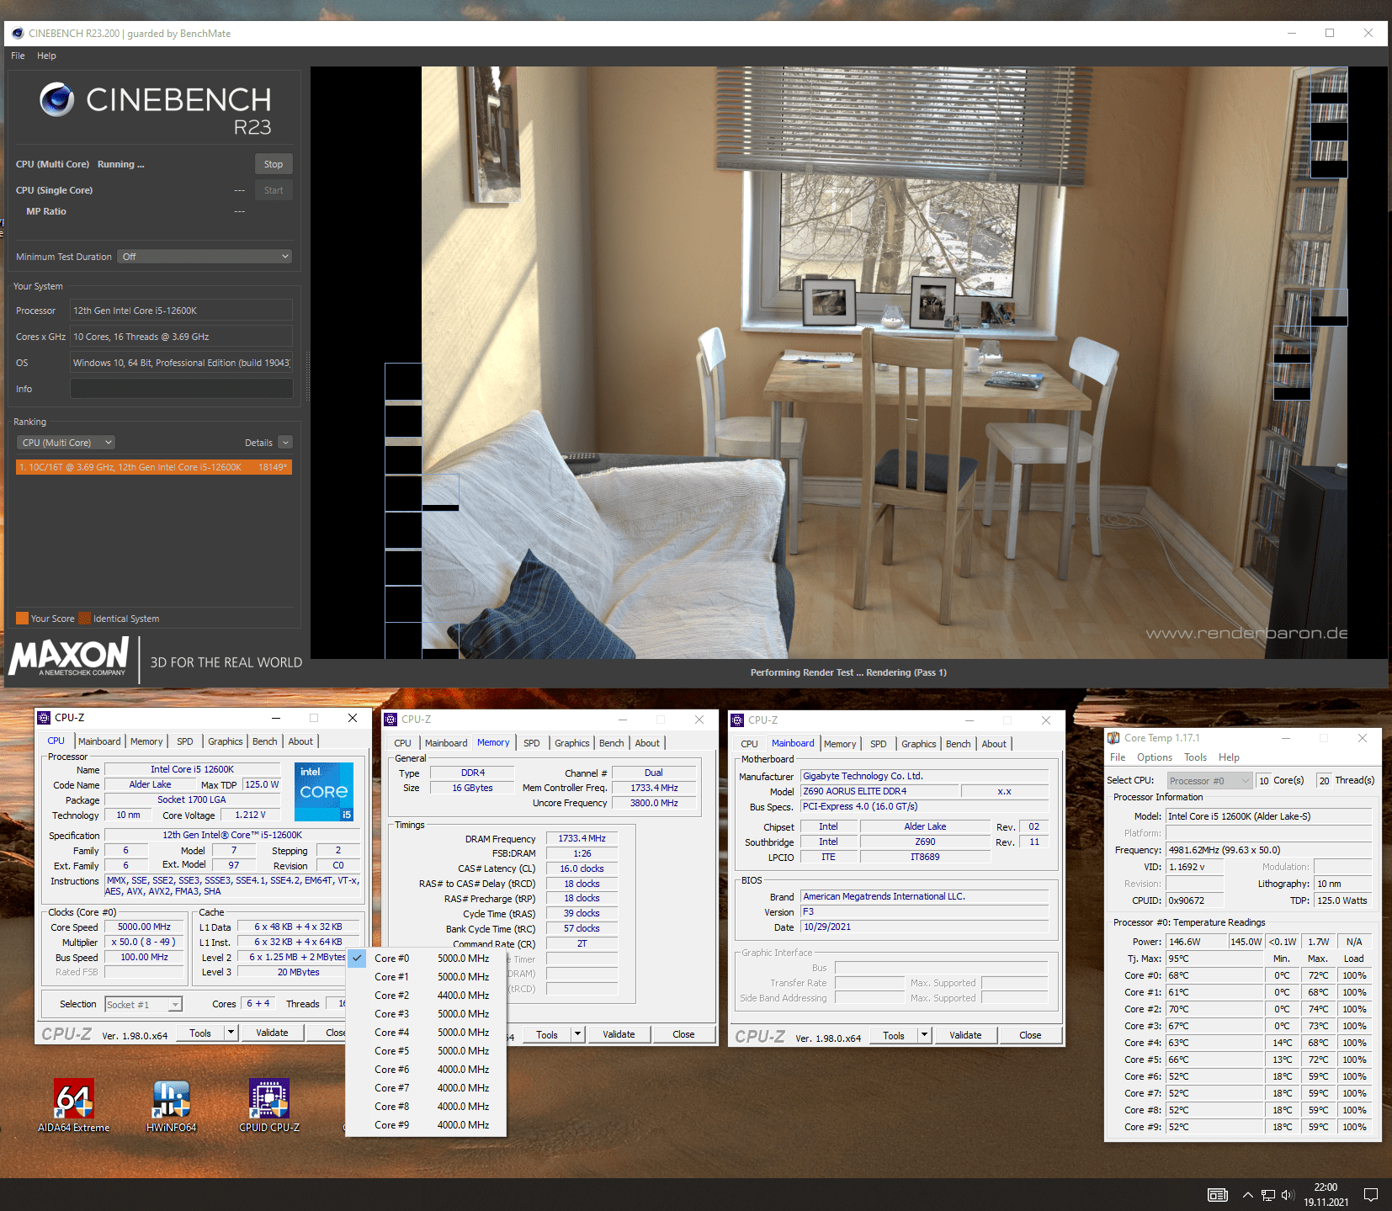This screenshot has width=1392, height=1211.
Task: Choose Core #5 from the core clocks menu
Action: click(426, 1051)
